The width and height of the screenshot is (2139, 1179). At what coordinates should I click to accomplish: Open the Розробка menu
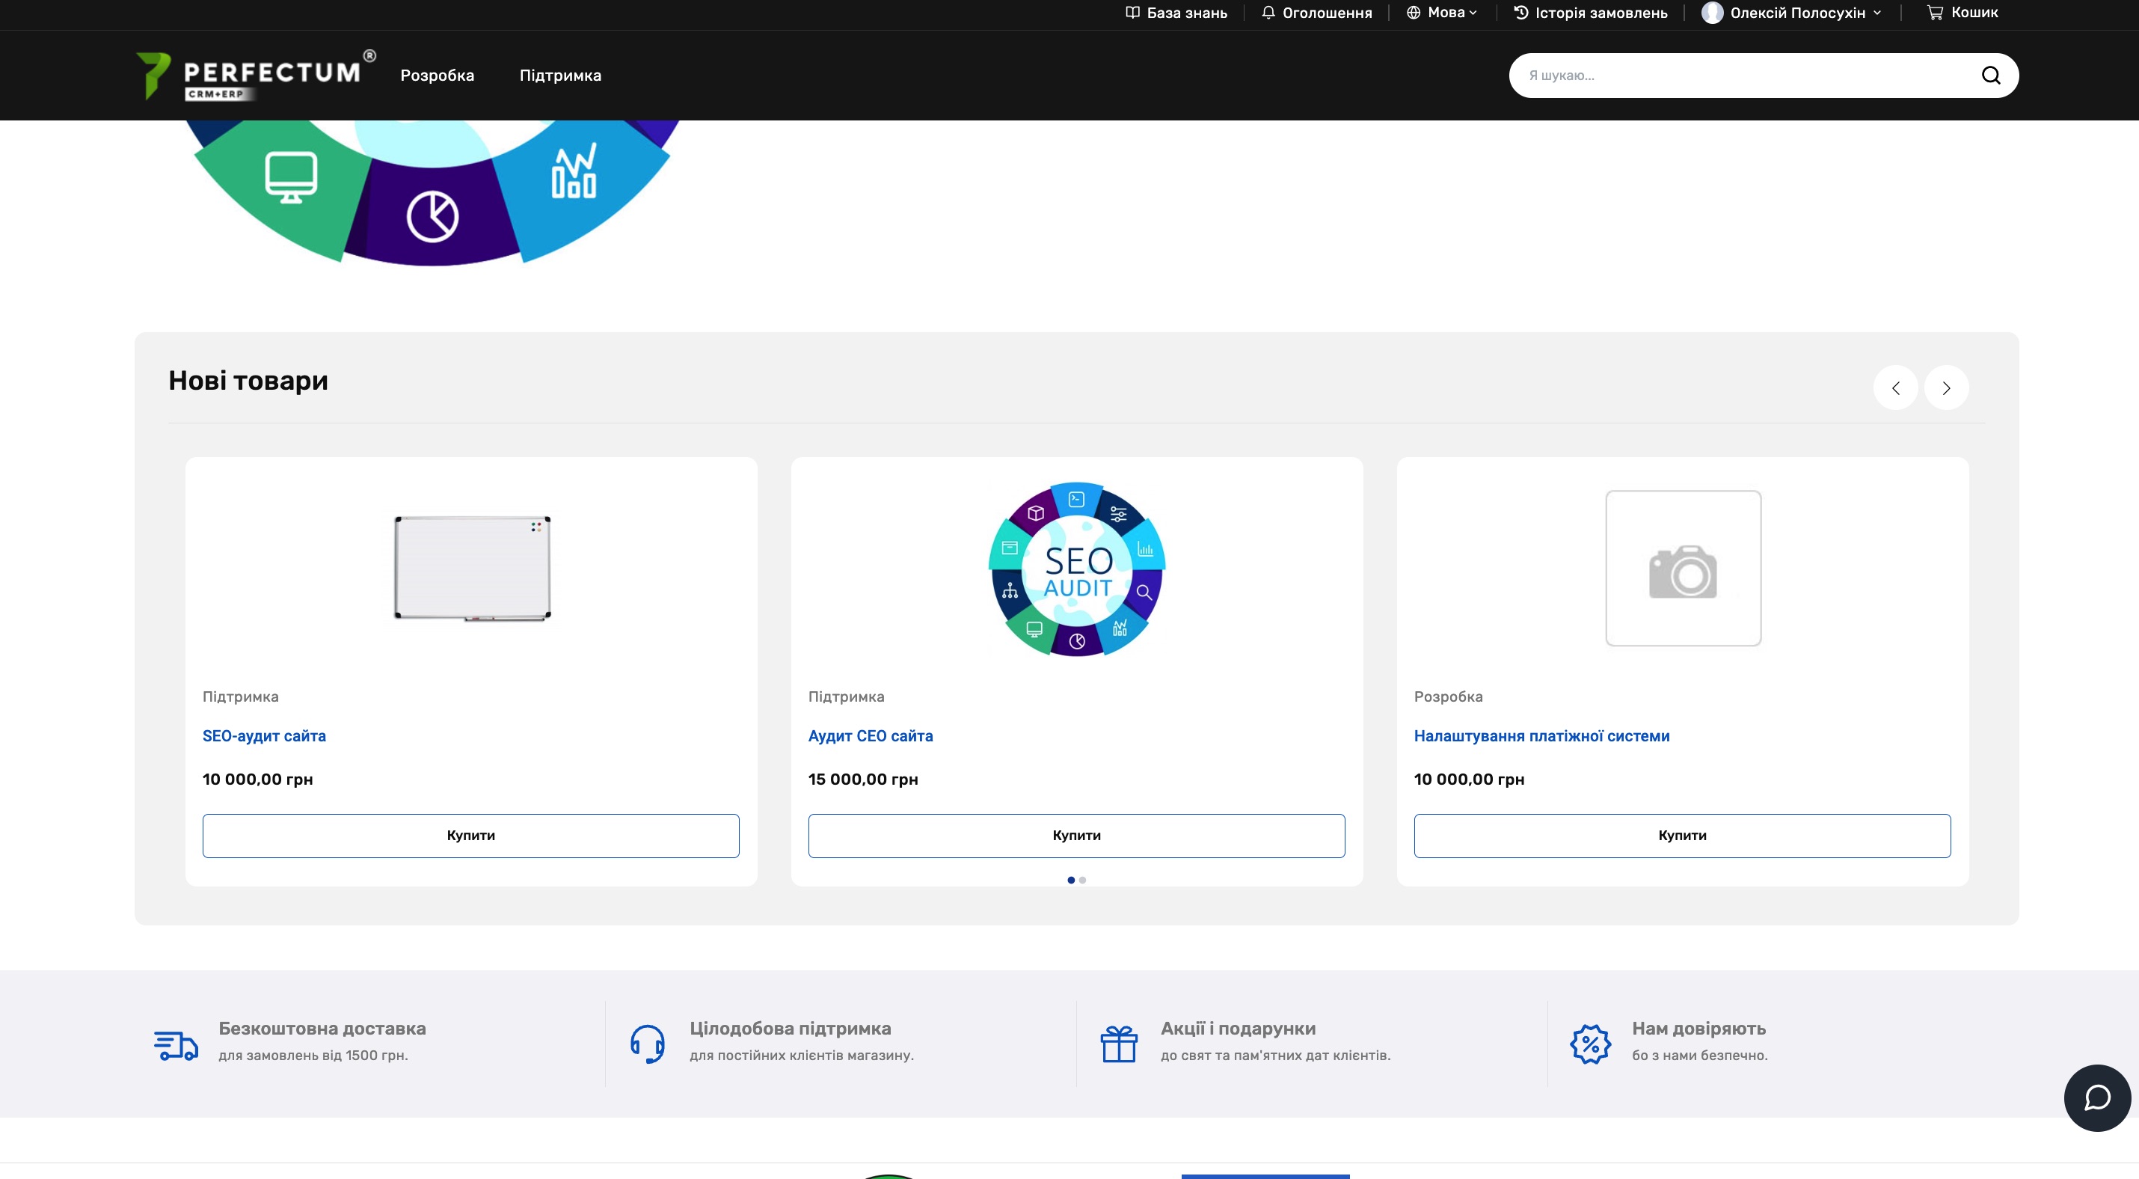click(438, 76)
